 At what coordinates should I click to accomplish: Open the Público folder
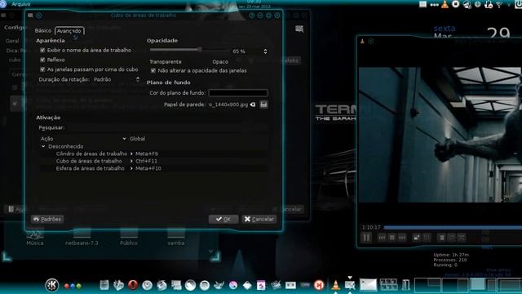pos(129,237)
